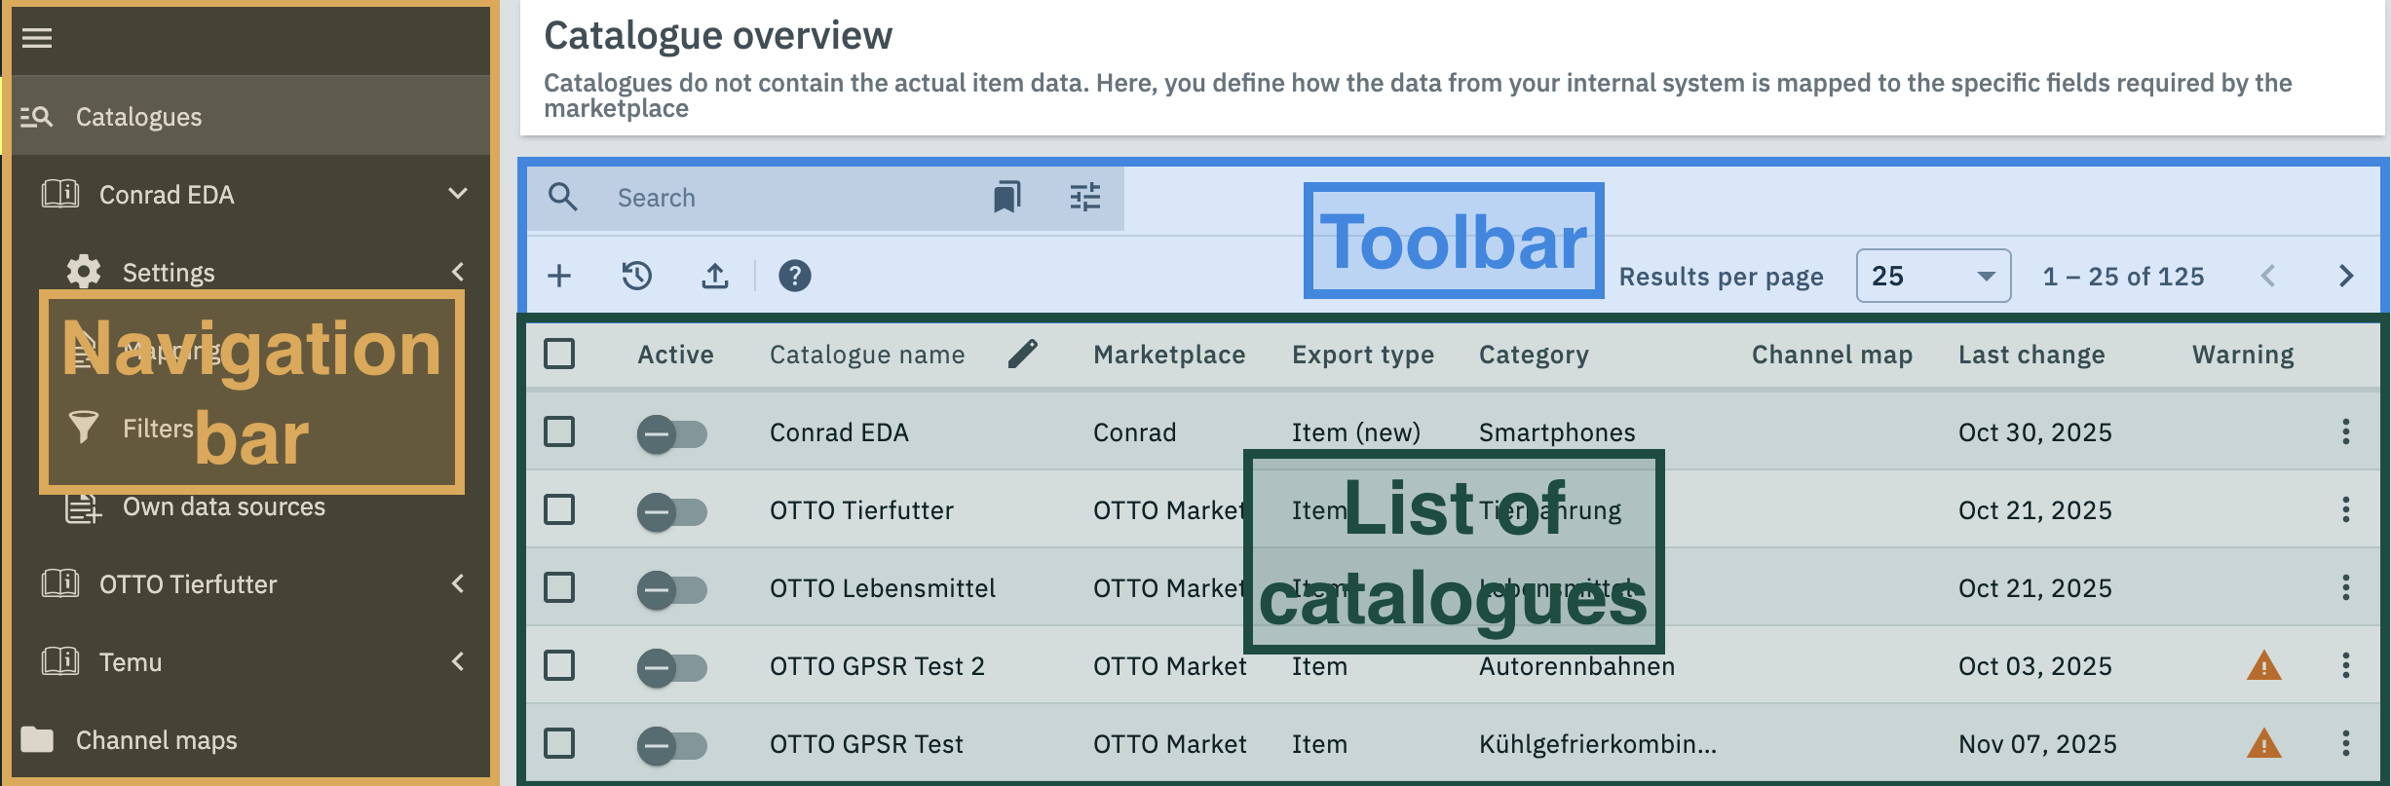Image resolution: width=2391 pixels, height=786 pixels.
Task: Sort by the Export type column header
Action: 1363,355
